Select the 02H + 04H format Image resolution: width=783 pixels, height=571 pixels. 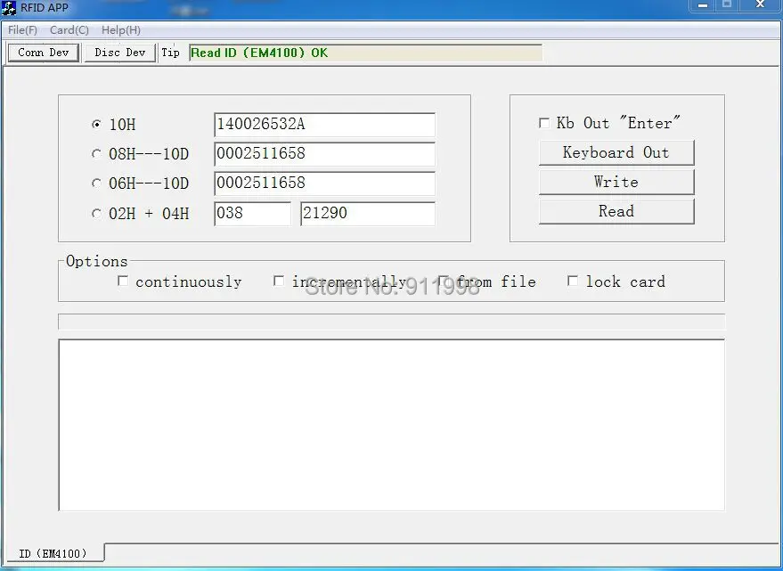tap(96, 213)
